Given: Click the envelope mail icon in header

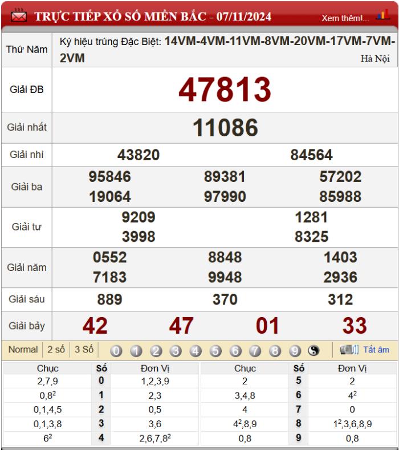Looking at the screenshot, I should [x=19, y=15].
